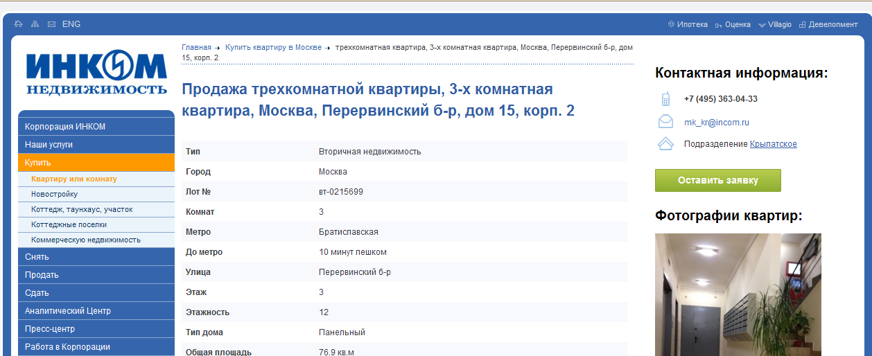Open Новостройку submenu item
The width and height of the screenshot is (872, 356).
pyautogui.click(x=96, y=194)
